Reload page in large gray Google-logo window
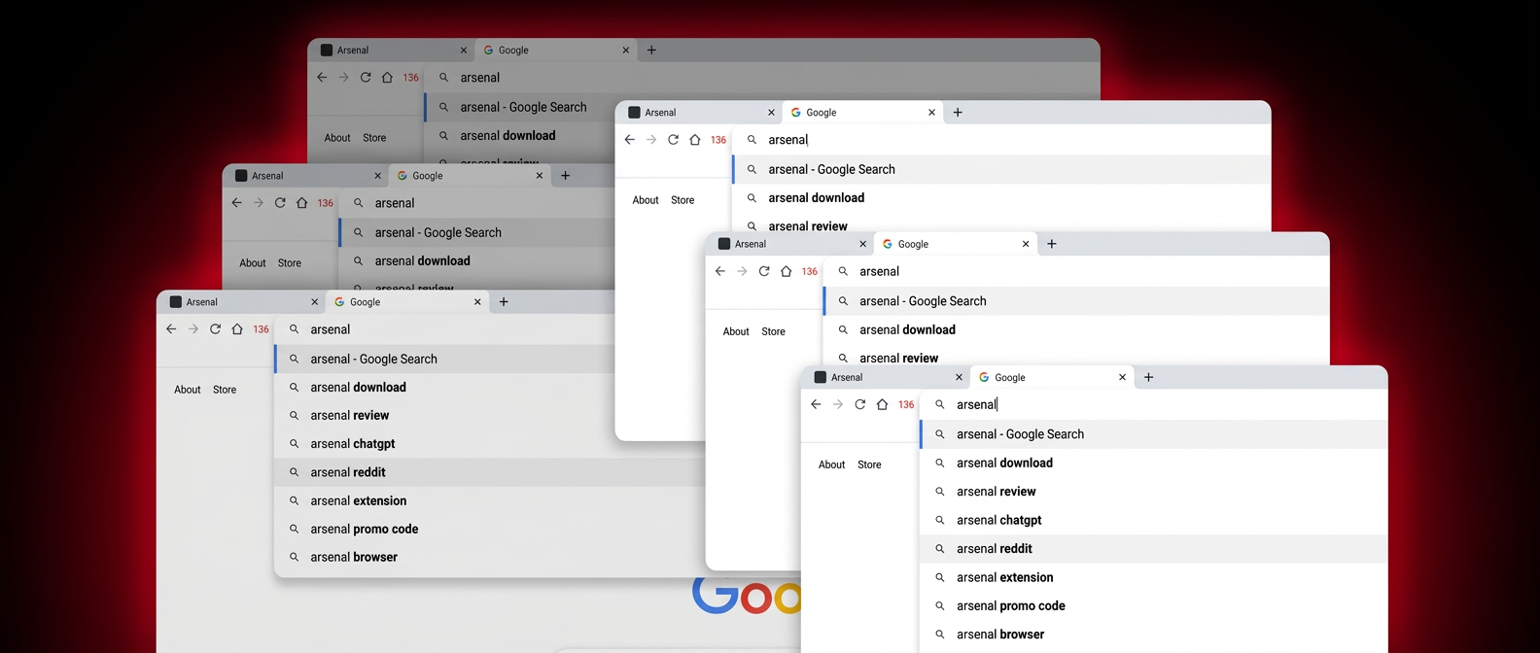The height and width of the screenshot is (653, 1540). point(215,329)
